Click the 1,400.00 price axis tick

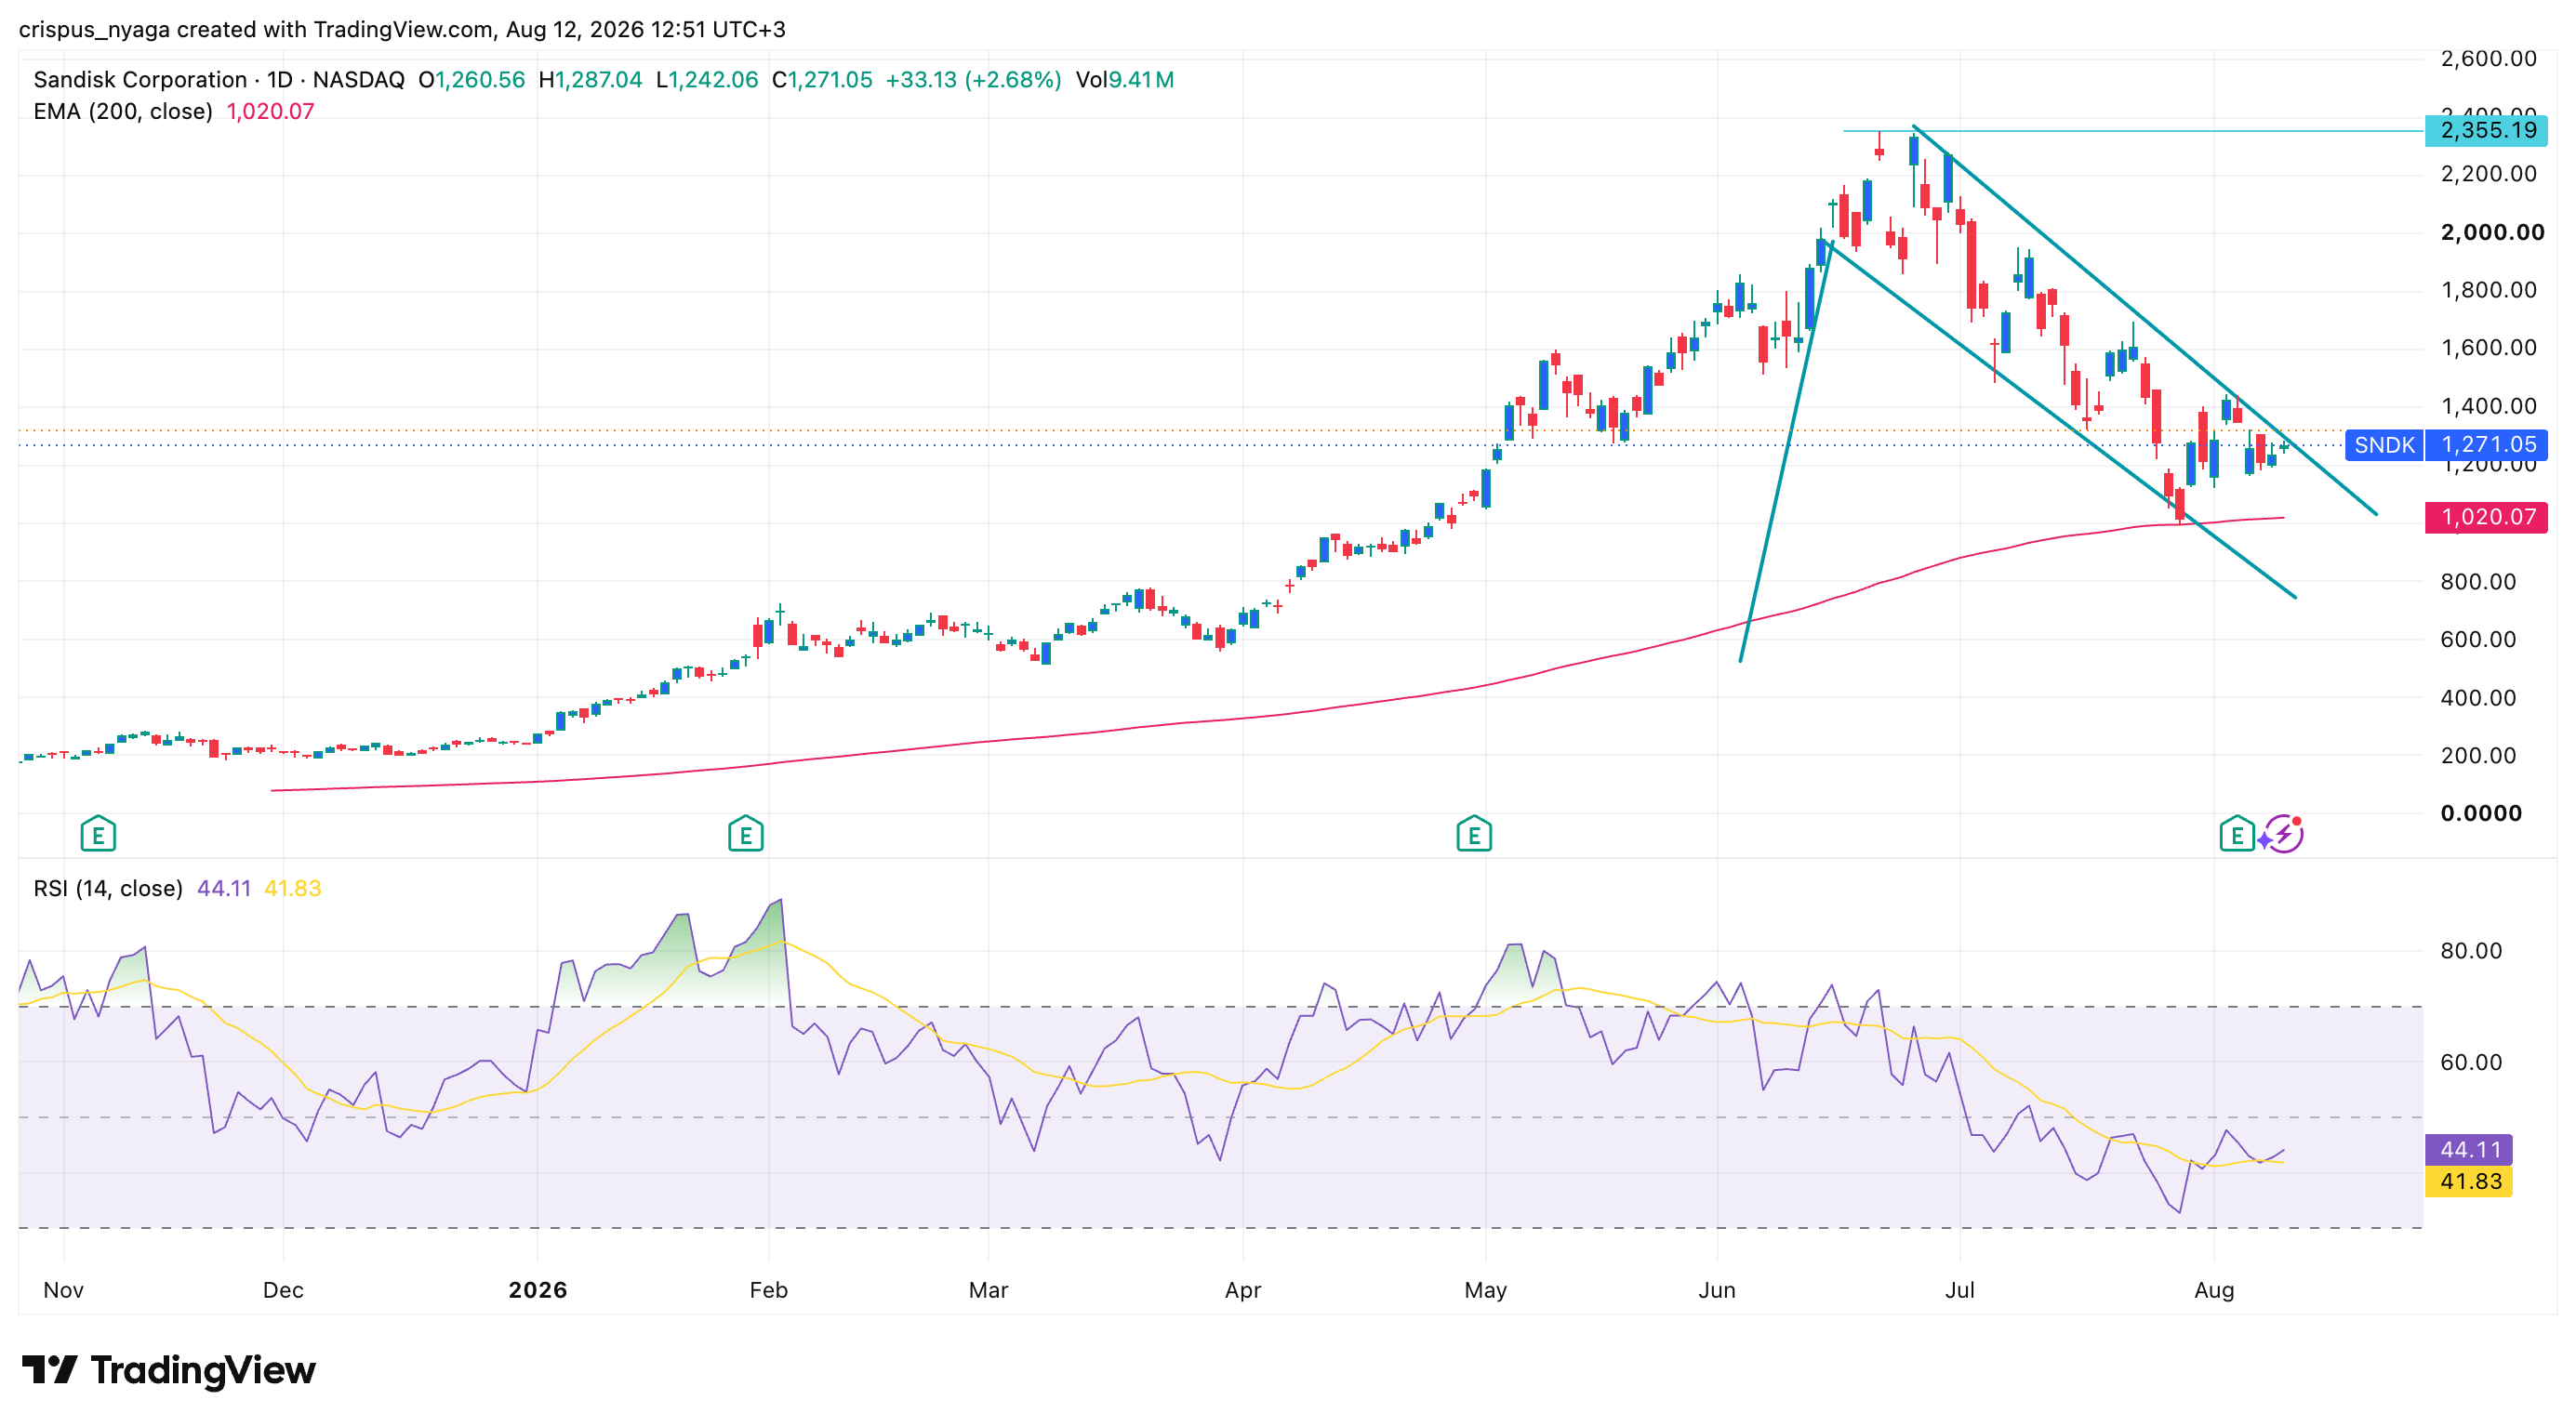point(2488,405)
